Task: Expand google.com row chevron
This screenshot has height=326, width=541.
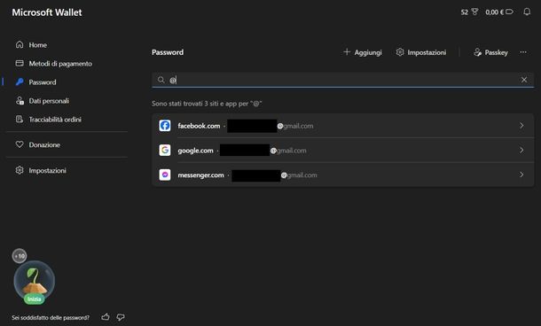Action: point(521,151)
